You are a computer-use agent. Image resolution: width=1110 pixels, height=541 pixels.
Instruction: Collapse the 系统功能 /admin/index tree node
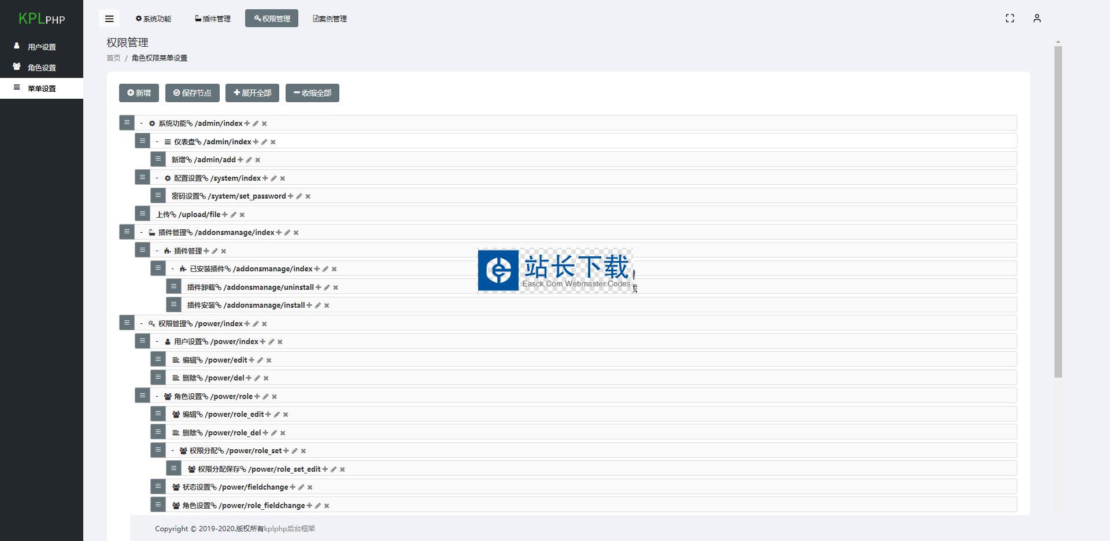pos(141,123)
